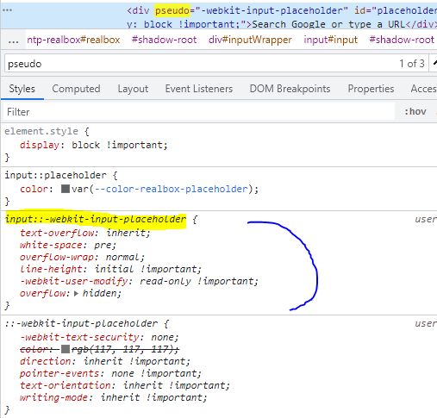Click the ::-webkit-input-placeholder selector
Viewport: 437px width, 418px height.
81,323
